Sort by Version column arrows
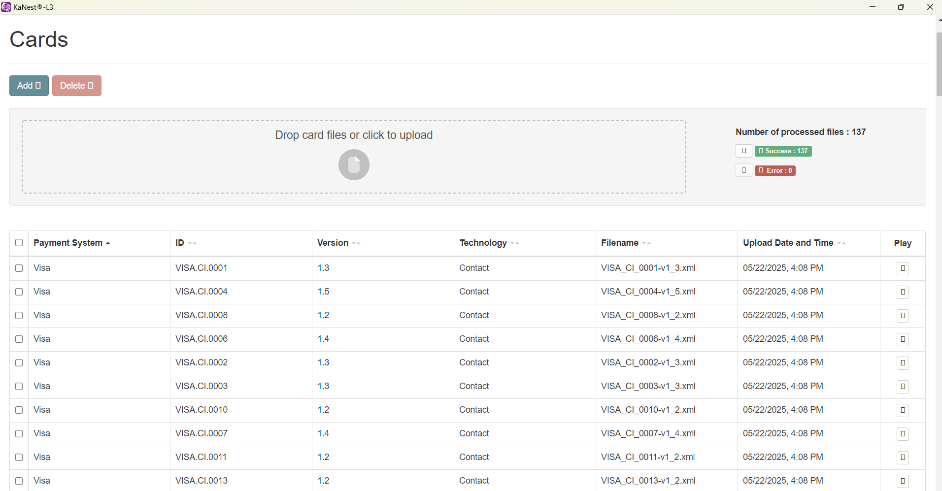The height and width of the screenshot is (491, 942). pyautogui.click(x=356, y=243)
